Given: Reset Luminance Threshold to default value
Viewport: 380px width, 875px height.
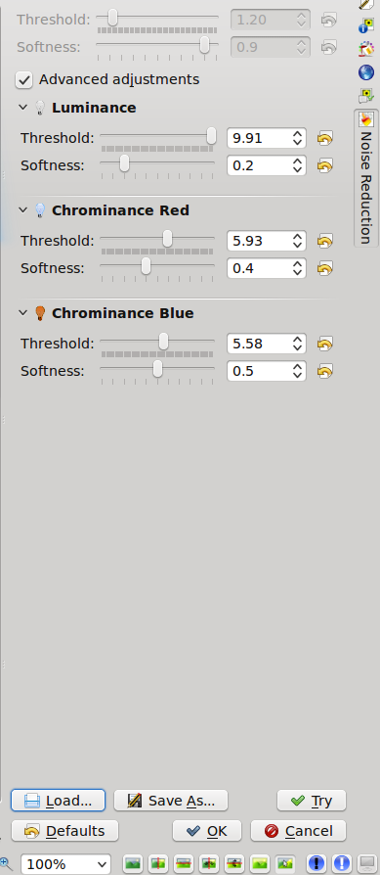Looking at the screenshot, I should pos(325,138).
